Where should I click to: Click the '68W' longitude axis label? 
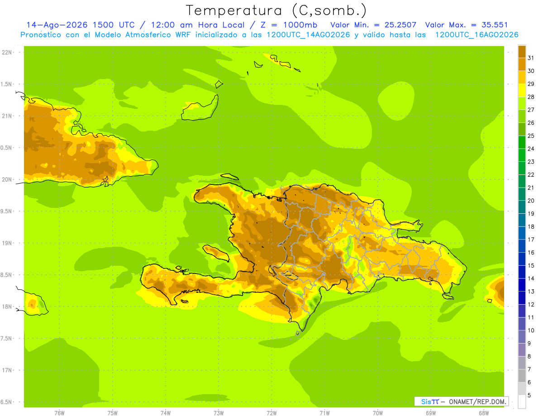coord(484,413)
